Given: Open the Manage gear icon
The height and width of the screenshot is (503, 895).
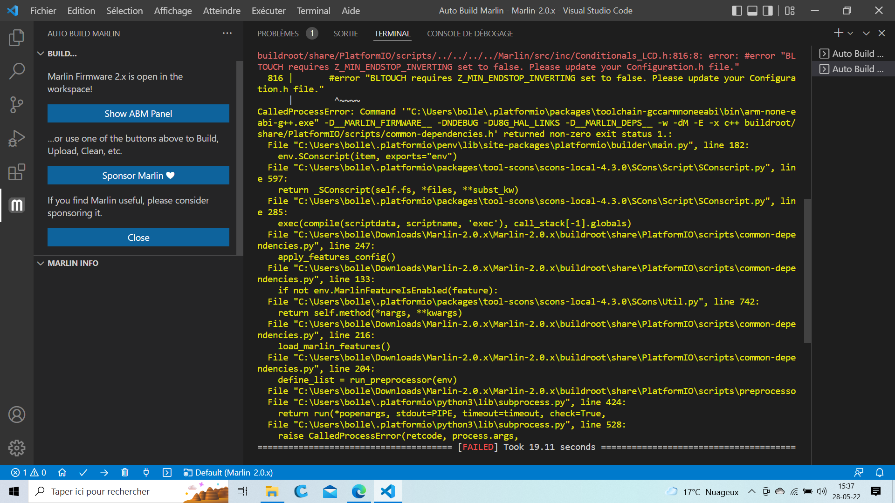Looking at the screenshot, I should (x=17, y=448).
